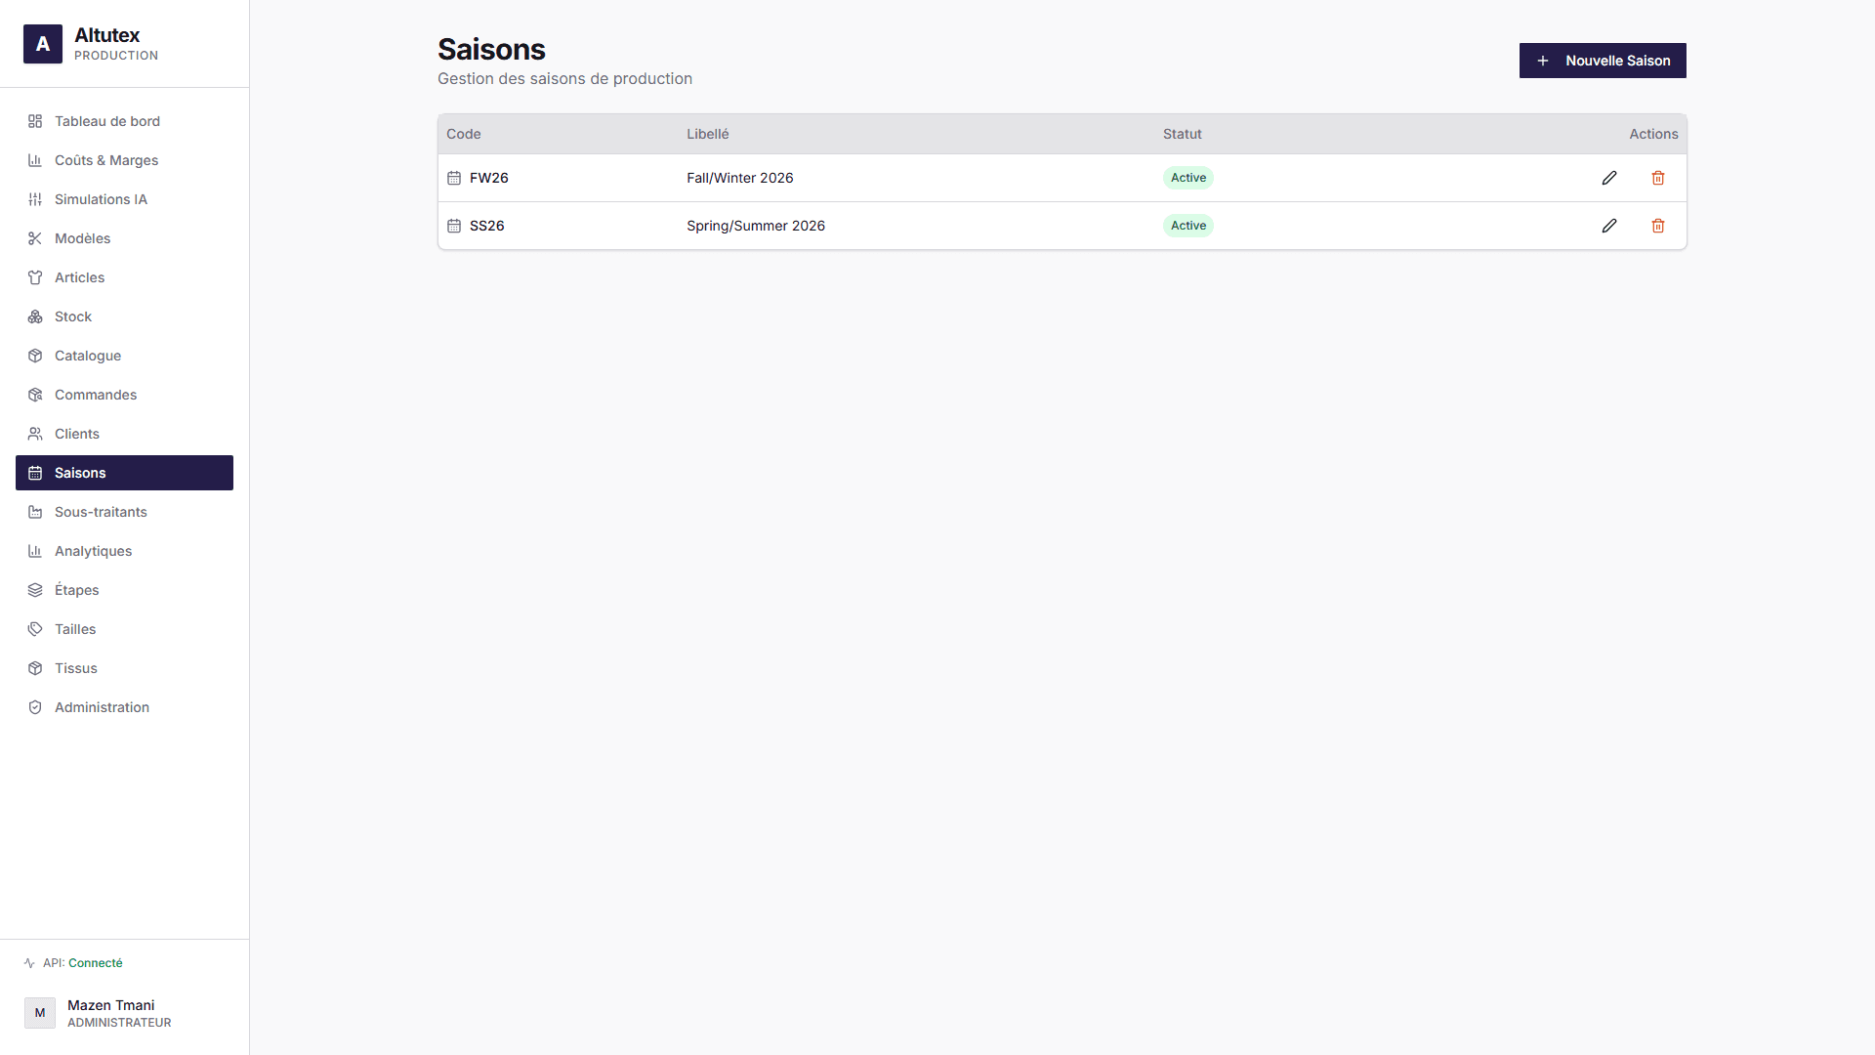Click the Connecté API status text
1875x1055 pixels.
[x=96, y=963]
